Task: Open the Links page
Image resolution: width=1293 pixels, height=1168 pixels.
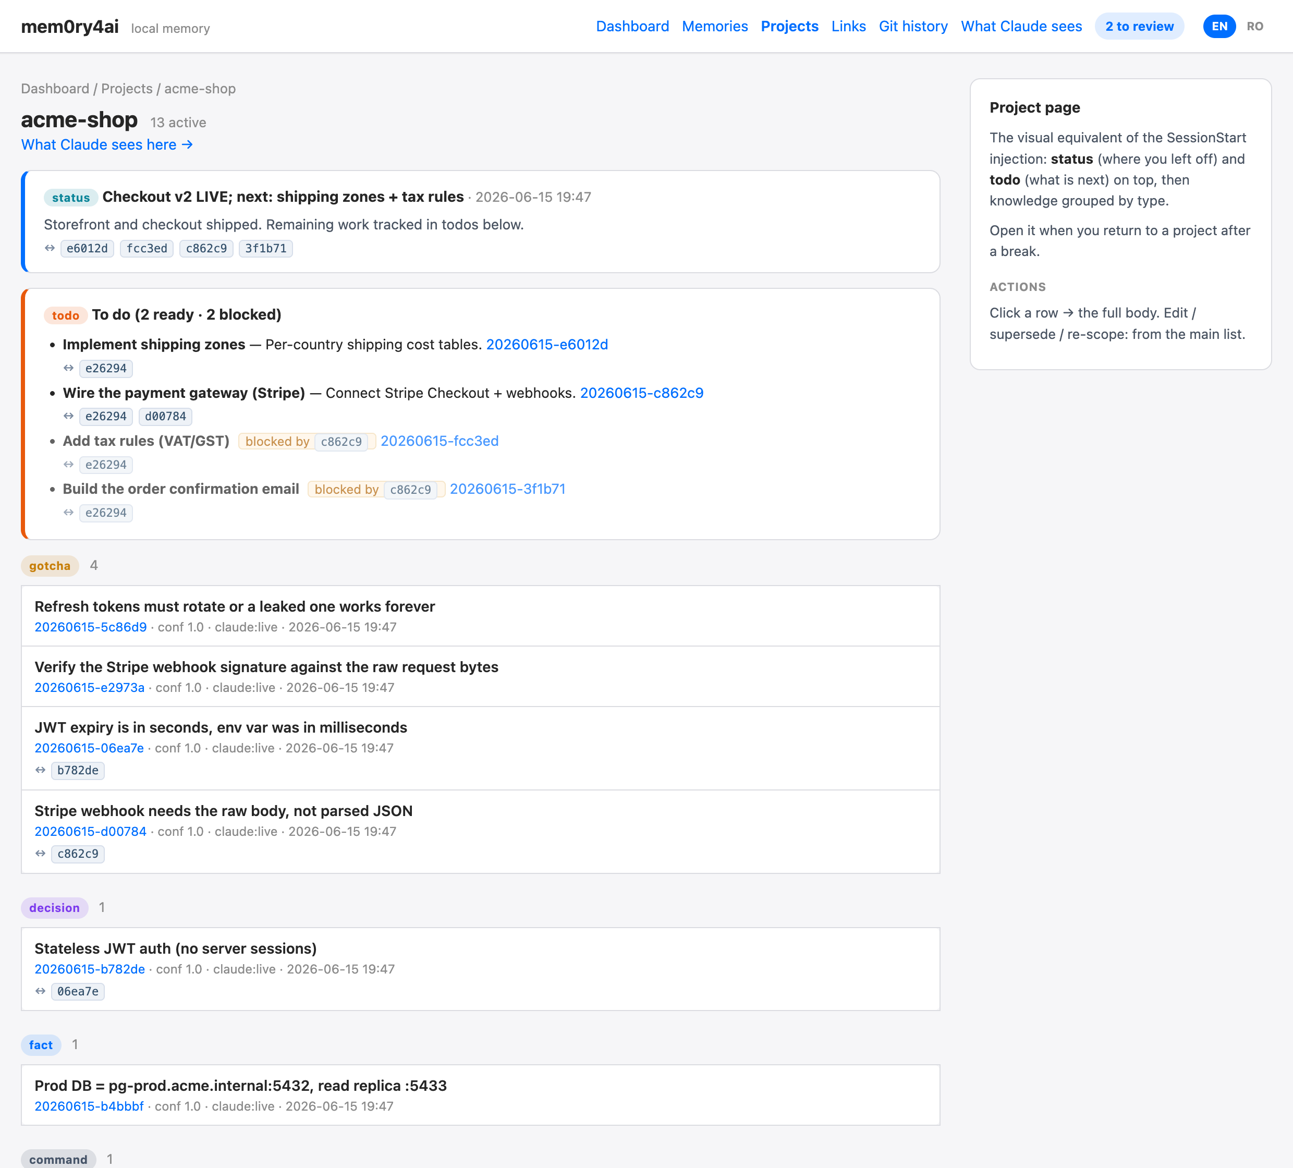Action: [848, 26]
